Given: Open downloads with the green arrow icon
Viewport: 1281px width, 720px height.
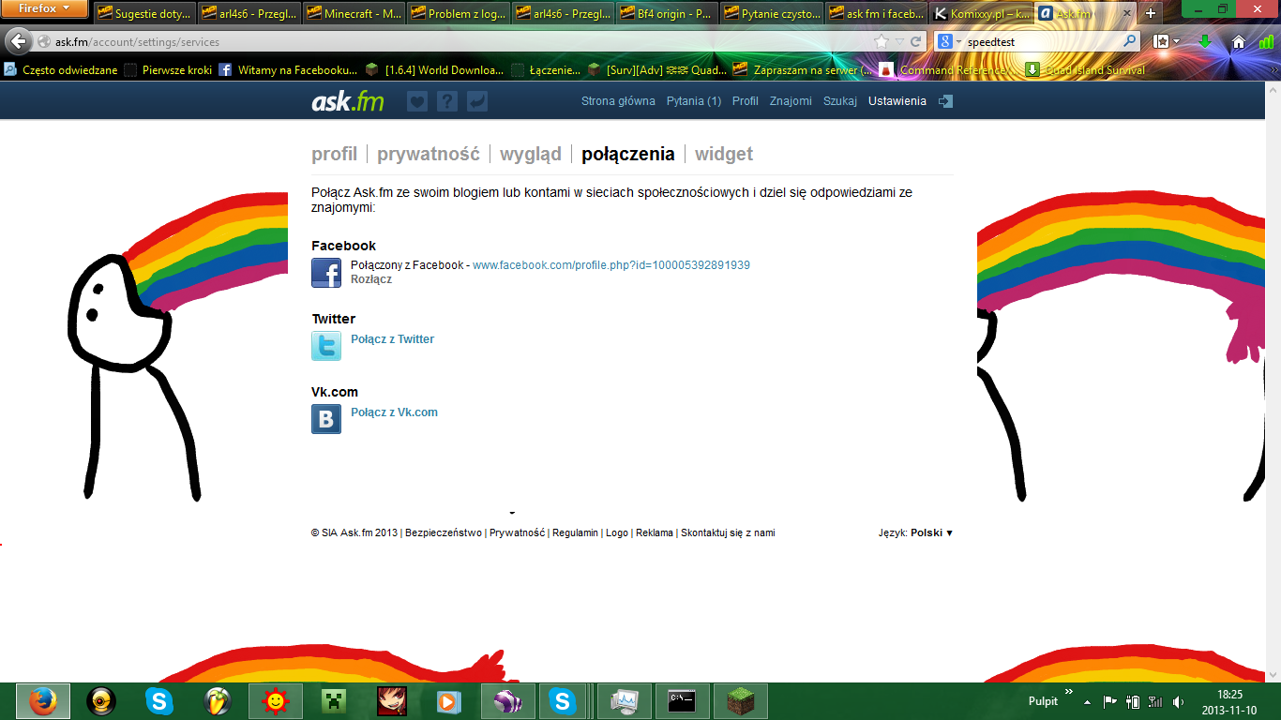Looking at the screenshot, I should coord(1205,42).
